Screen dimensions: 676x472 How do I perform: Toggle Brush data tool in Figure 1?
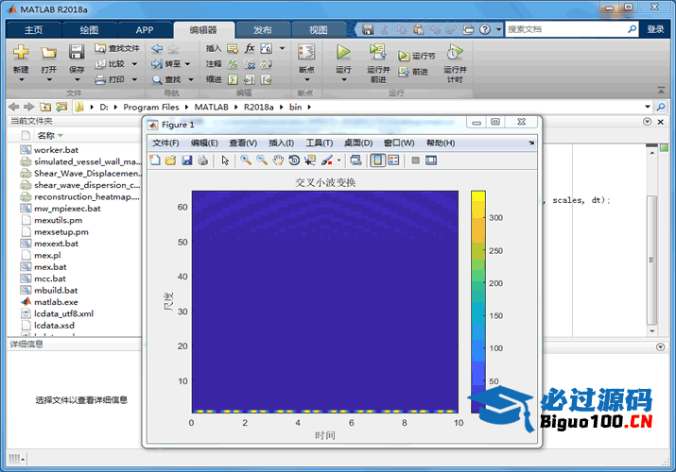[327, 160]
